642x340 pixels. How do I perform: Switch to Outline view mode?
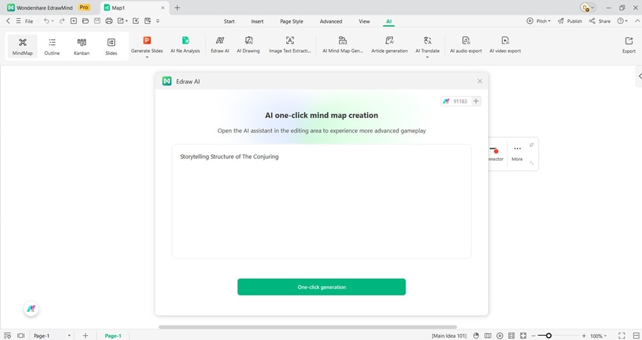[52, 46]
